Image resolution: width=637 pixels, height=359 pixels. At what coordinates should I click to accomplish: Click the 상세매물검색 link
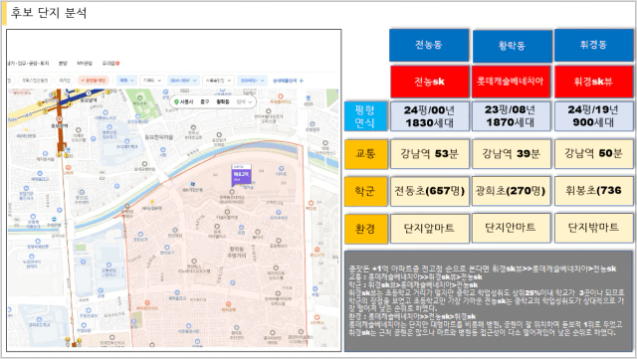[x=285, y=81]
